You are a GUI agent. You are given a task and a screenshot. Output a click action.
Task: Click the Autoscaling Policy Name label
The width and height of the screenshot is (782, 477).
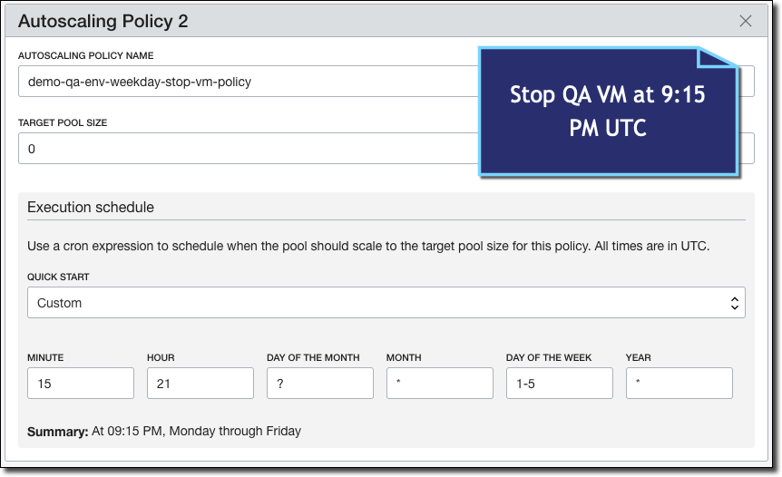point(90,55)
